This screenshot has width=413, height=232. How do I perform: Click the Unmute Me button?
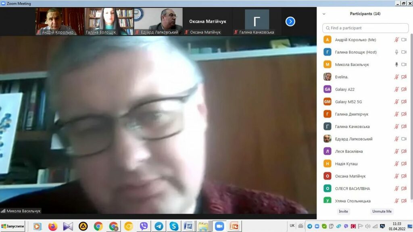point(382,211)
